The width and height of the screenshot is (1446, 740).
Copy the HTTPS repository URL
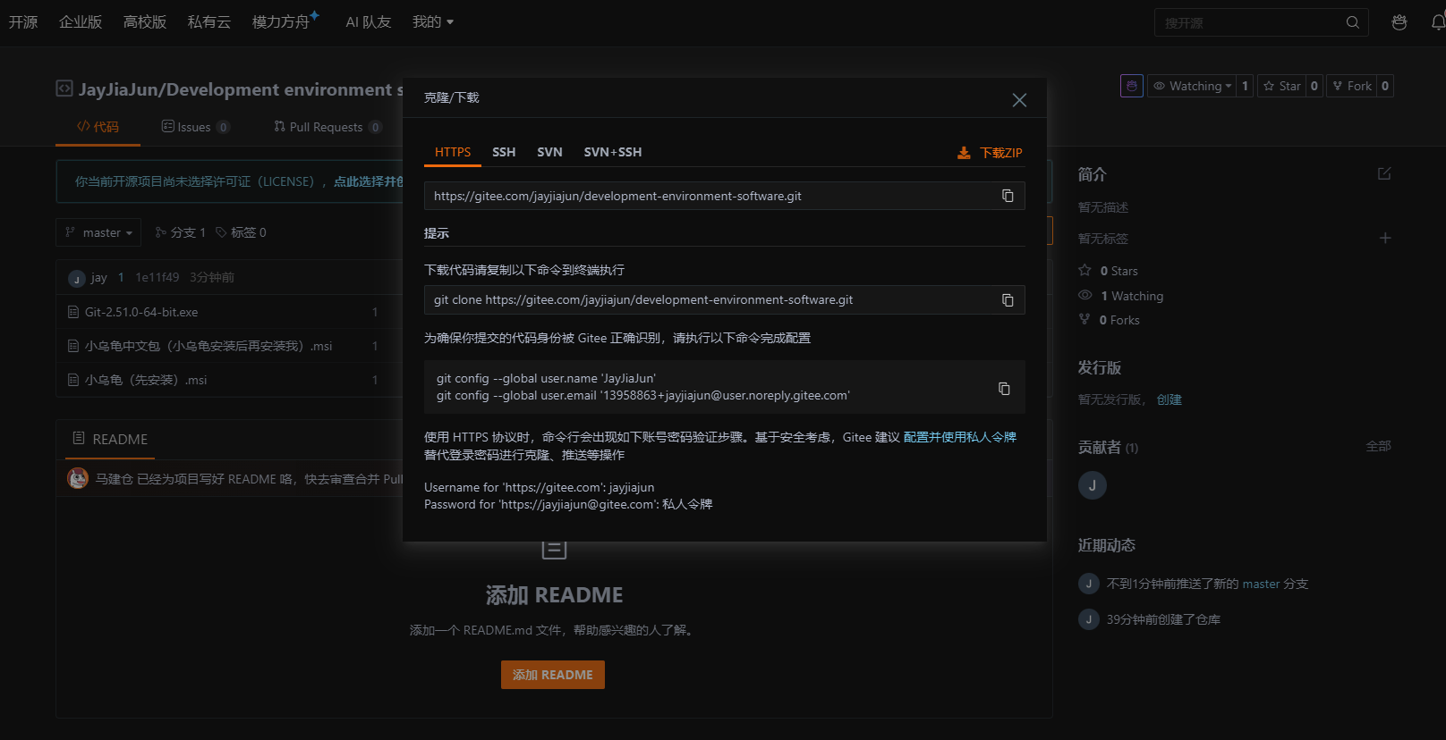[1008, 196]
